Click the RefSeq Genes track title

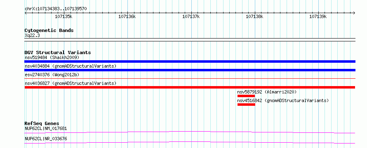[42, 123]
